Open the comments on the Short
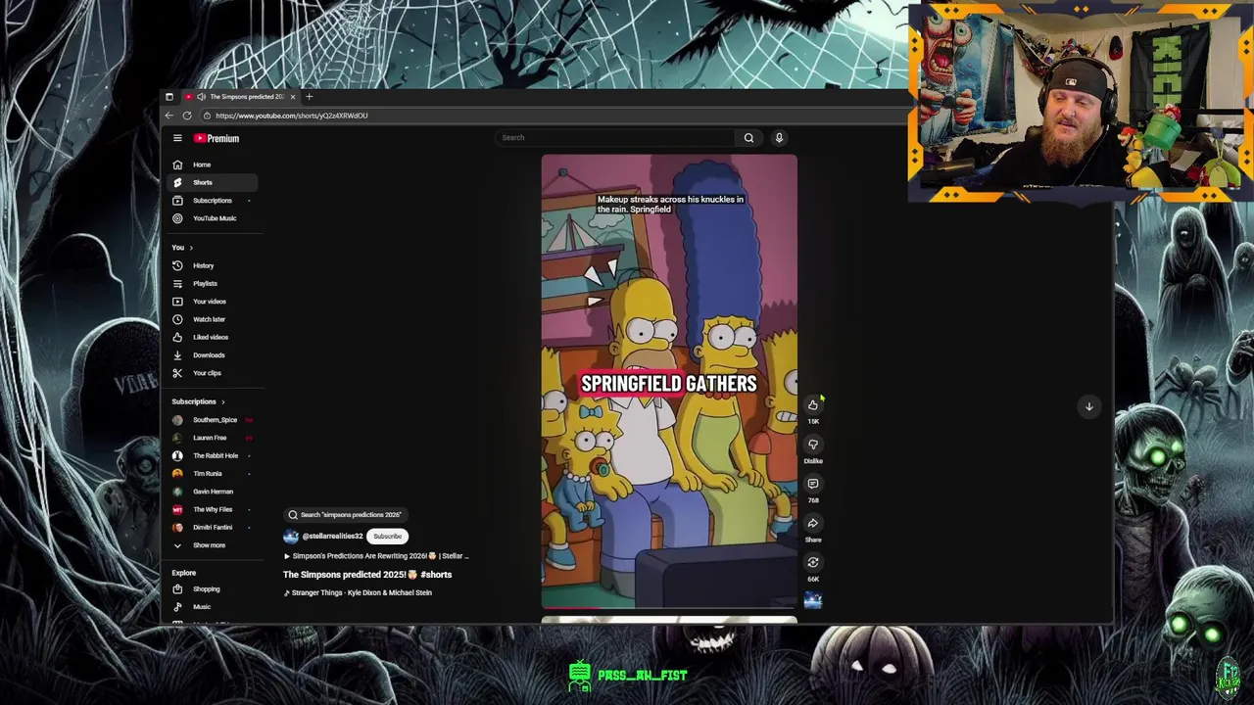The width and height of the screenshot is (1254, 705). pos(812,484)
